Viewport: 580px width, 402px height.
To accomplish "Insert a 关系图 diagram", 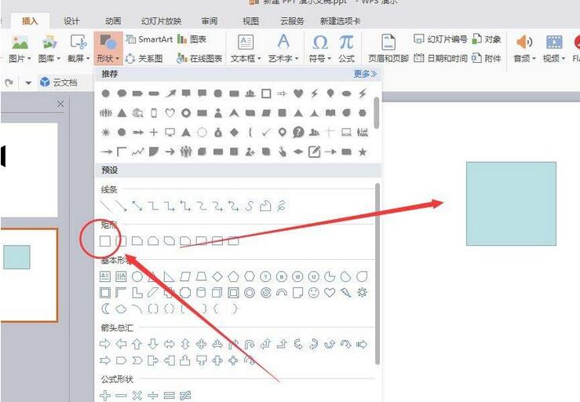I will pos(144,58).
